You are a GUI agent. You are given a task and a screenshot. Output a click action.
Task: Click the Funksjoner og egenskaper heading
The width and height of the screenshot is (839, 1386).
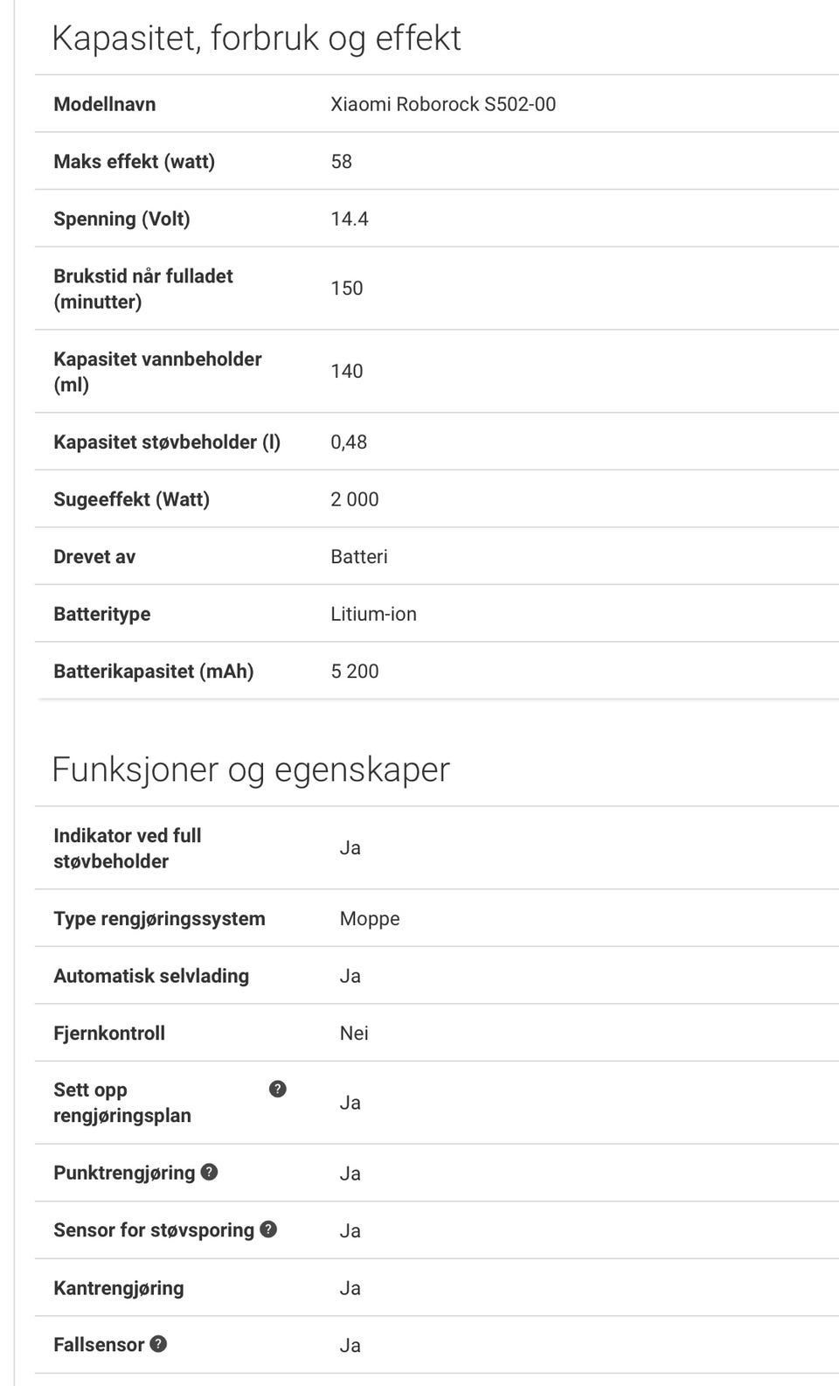click(251, 770)
